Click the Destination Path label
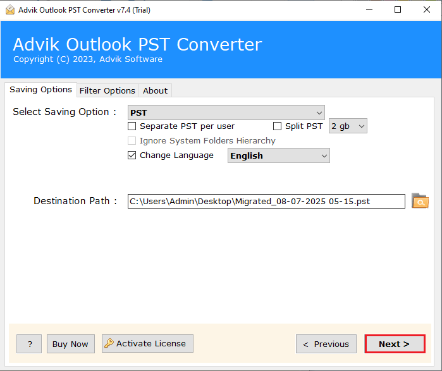Viewport: 442px width, 371px height. point(75,201)
